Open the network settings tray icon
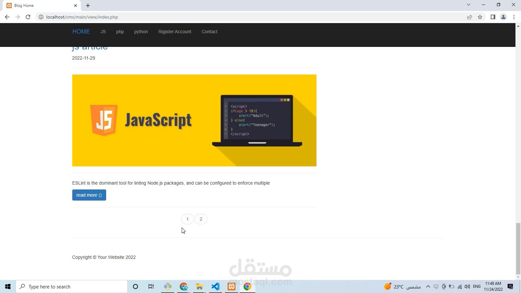 click(459, 286)
